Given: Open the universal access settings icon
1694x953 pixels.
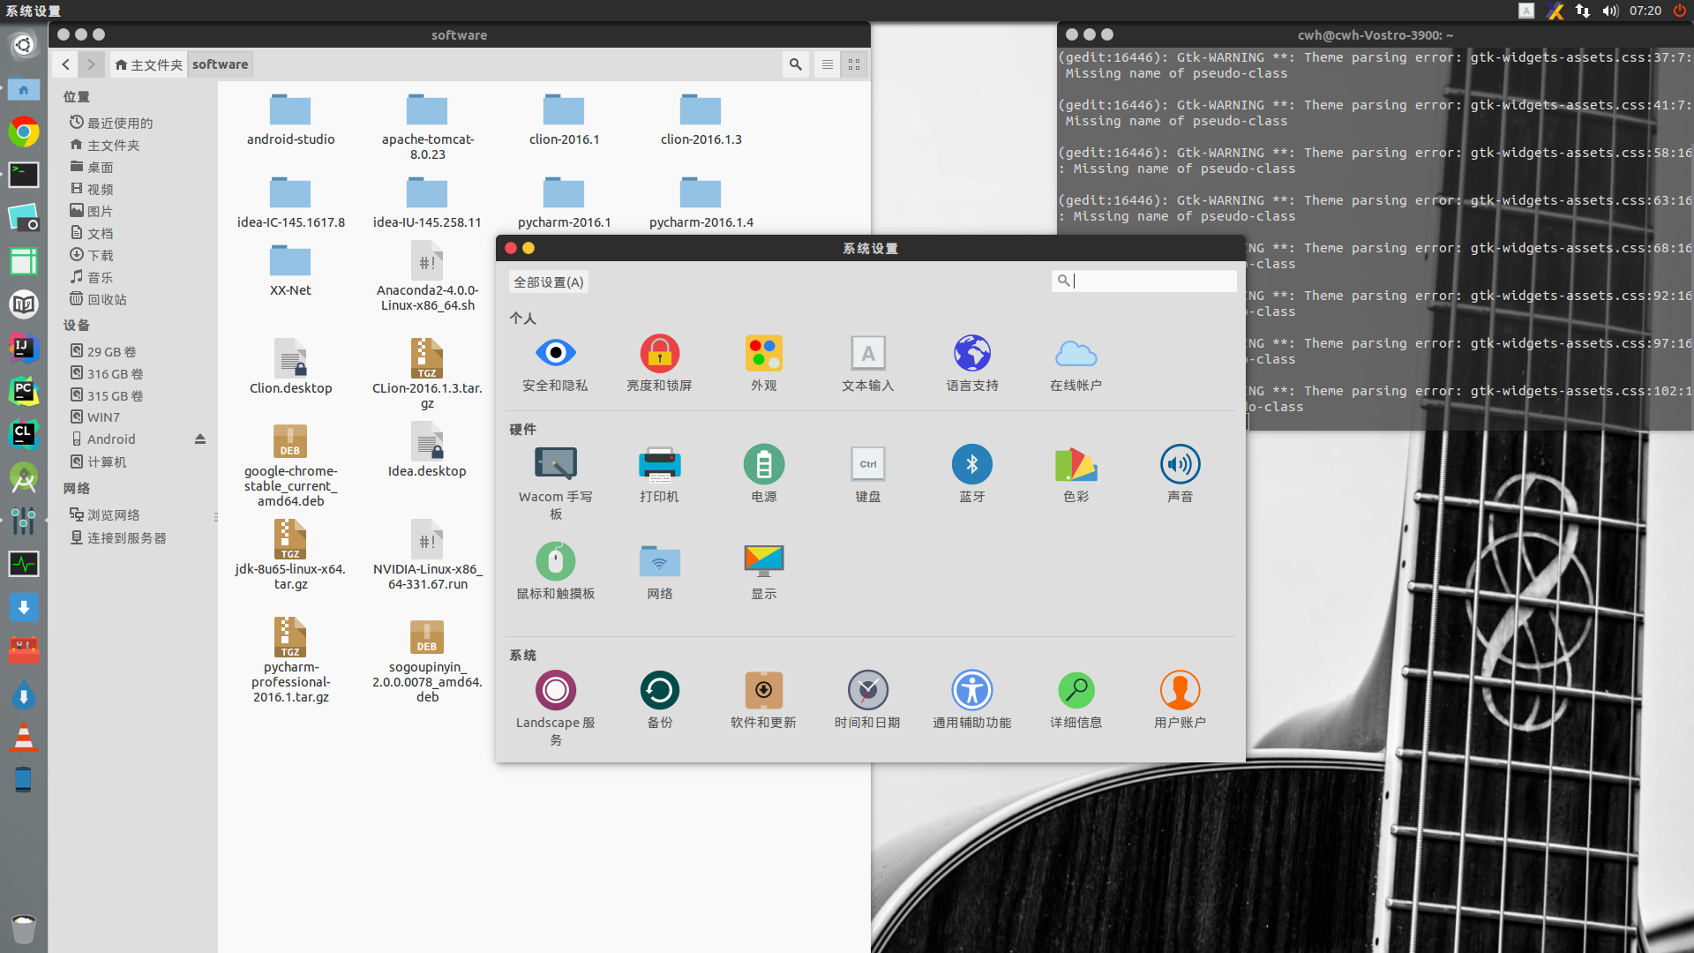Looking at the screenshot, I should tap(971, 691).
